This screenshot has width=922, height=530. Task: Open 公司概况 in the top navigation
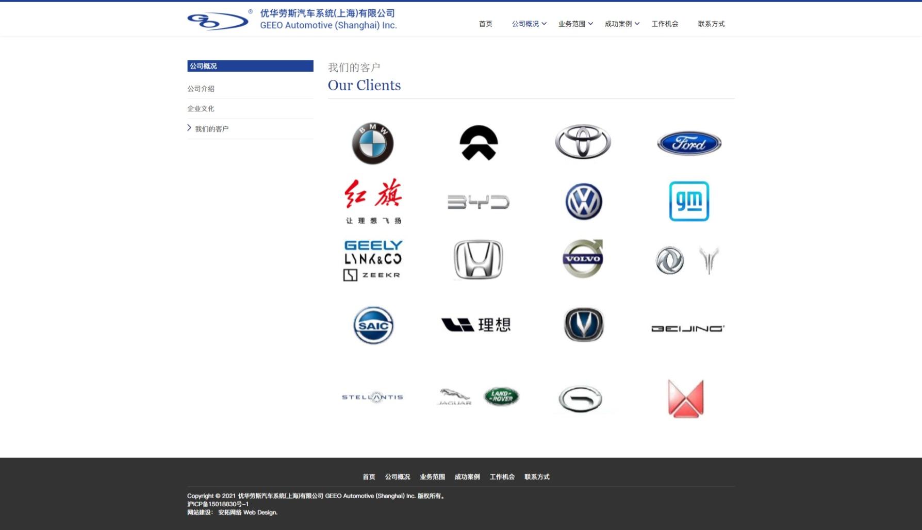(x=525, y=24)
